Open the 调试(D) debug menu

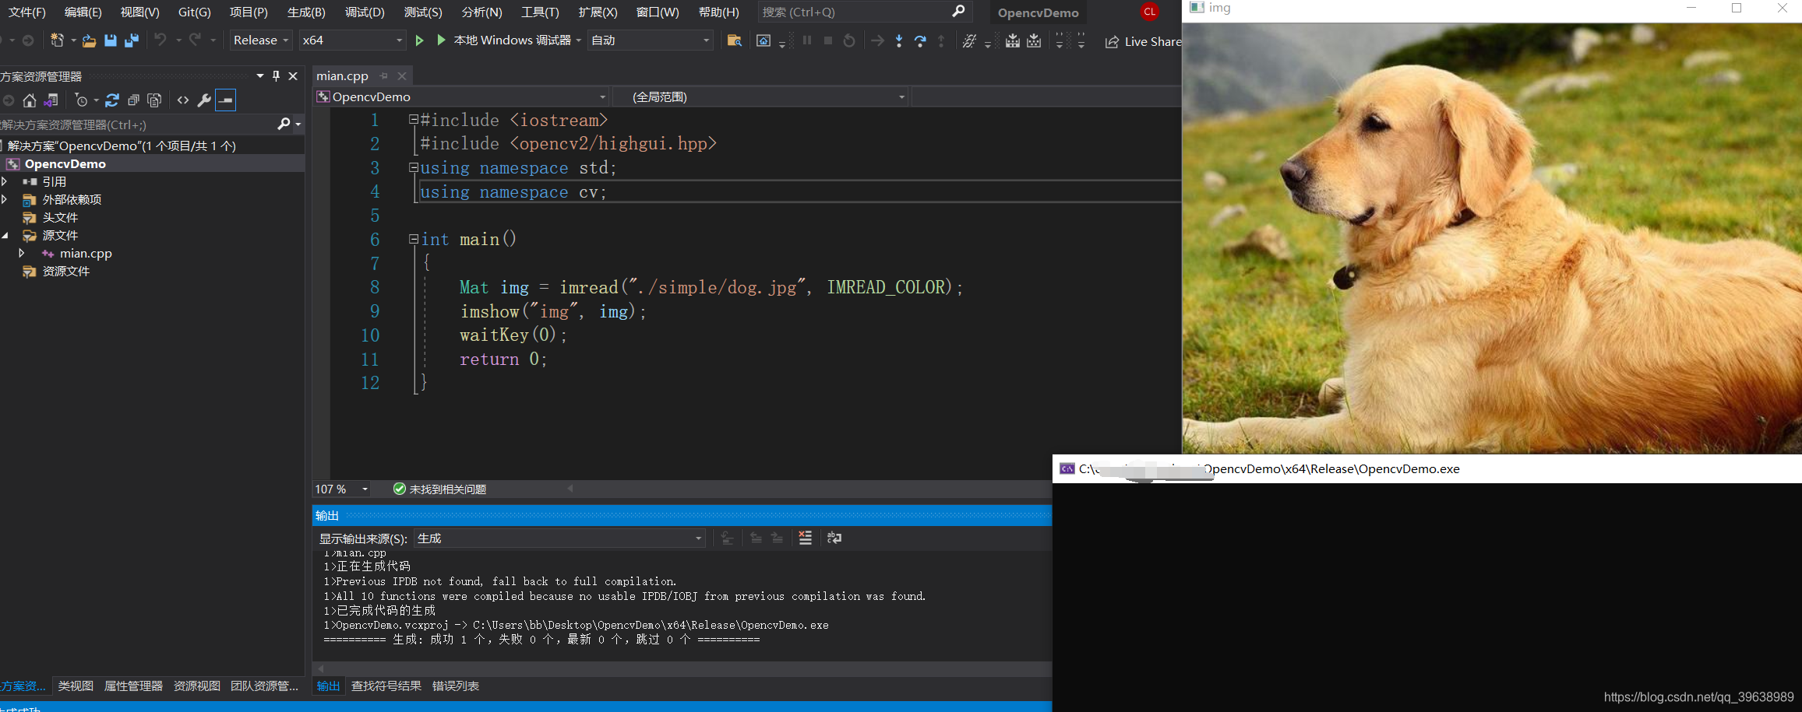pyautogui.click(x=365, y=12)
